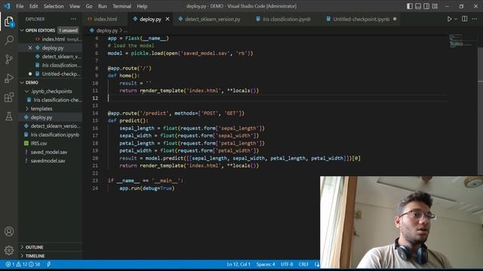The height and width of the screenshot is (271, 483).
Task: Open the Explorer view in activity bar
Action: click(x=9, y=22)
